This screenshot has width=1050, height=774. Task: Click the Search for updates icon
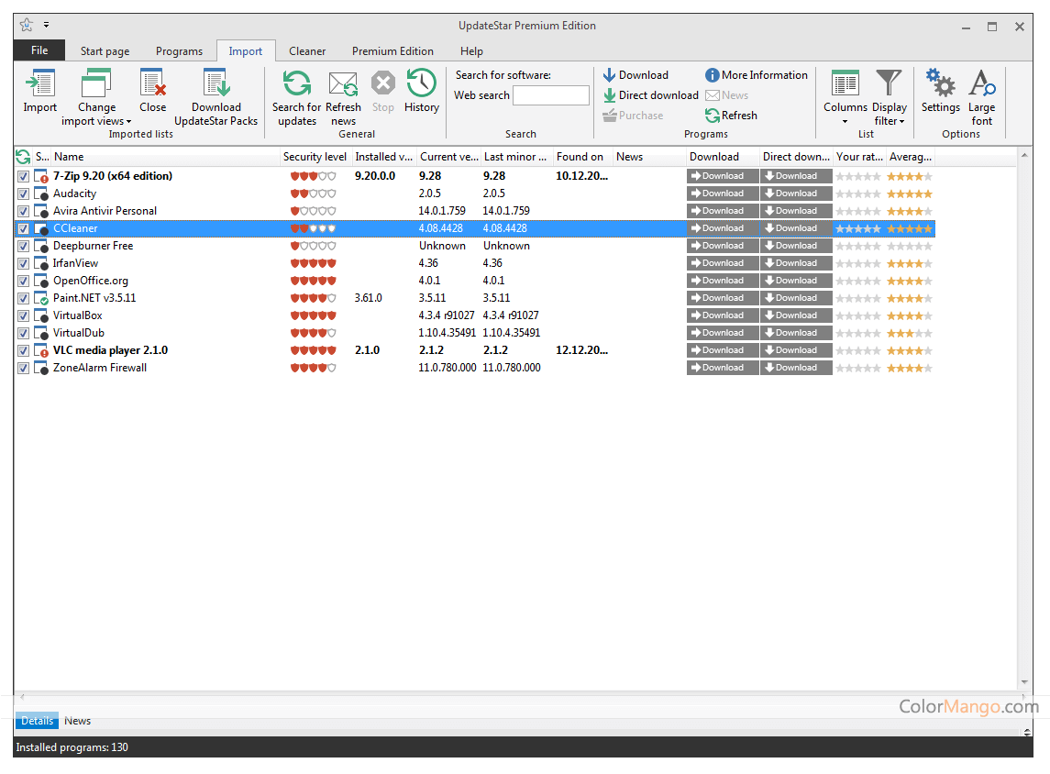click(296, 84)
